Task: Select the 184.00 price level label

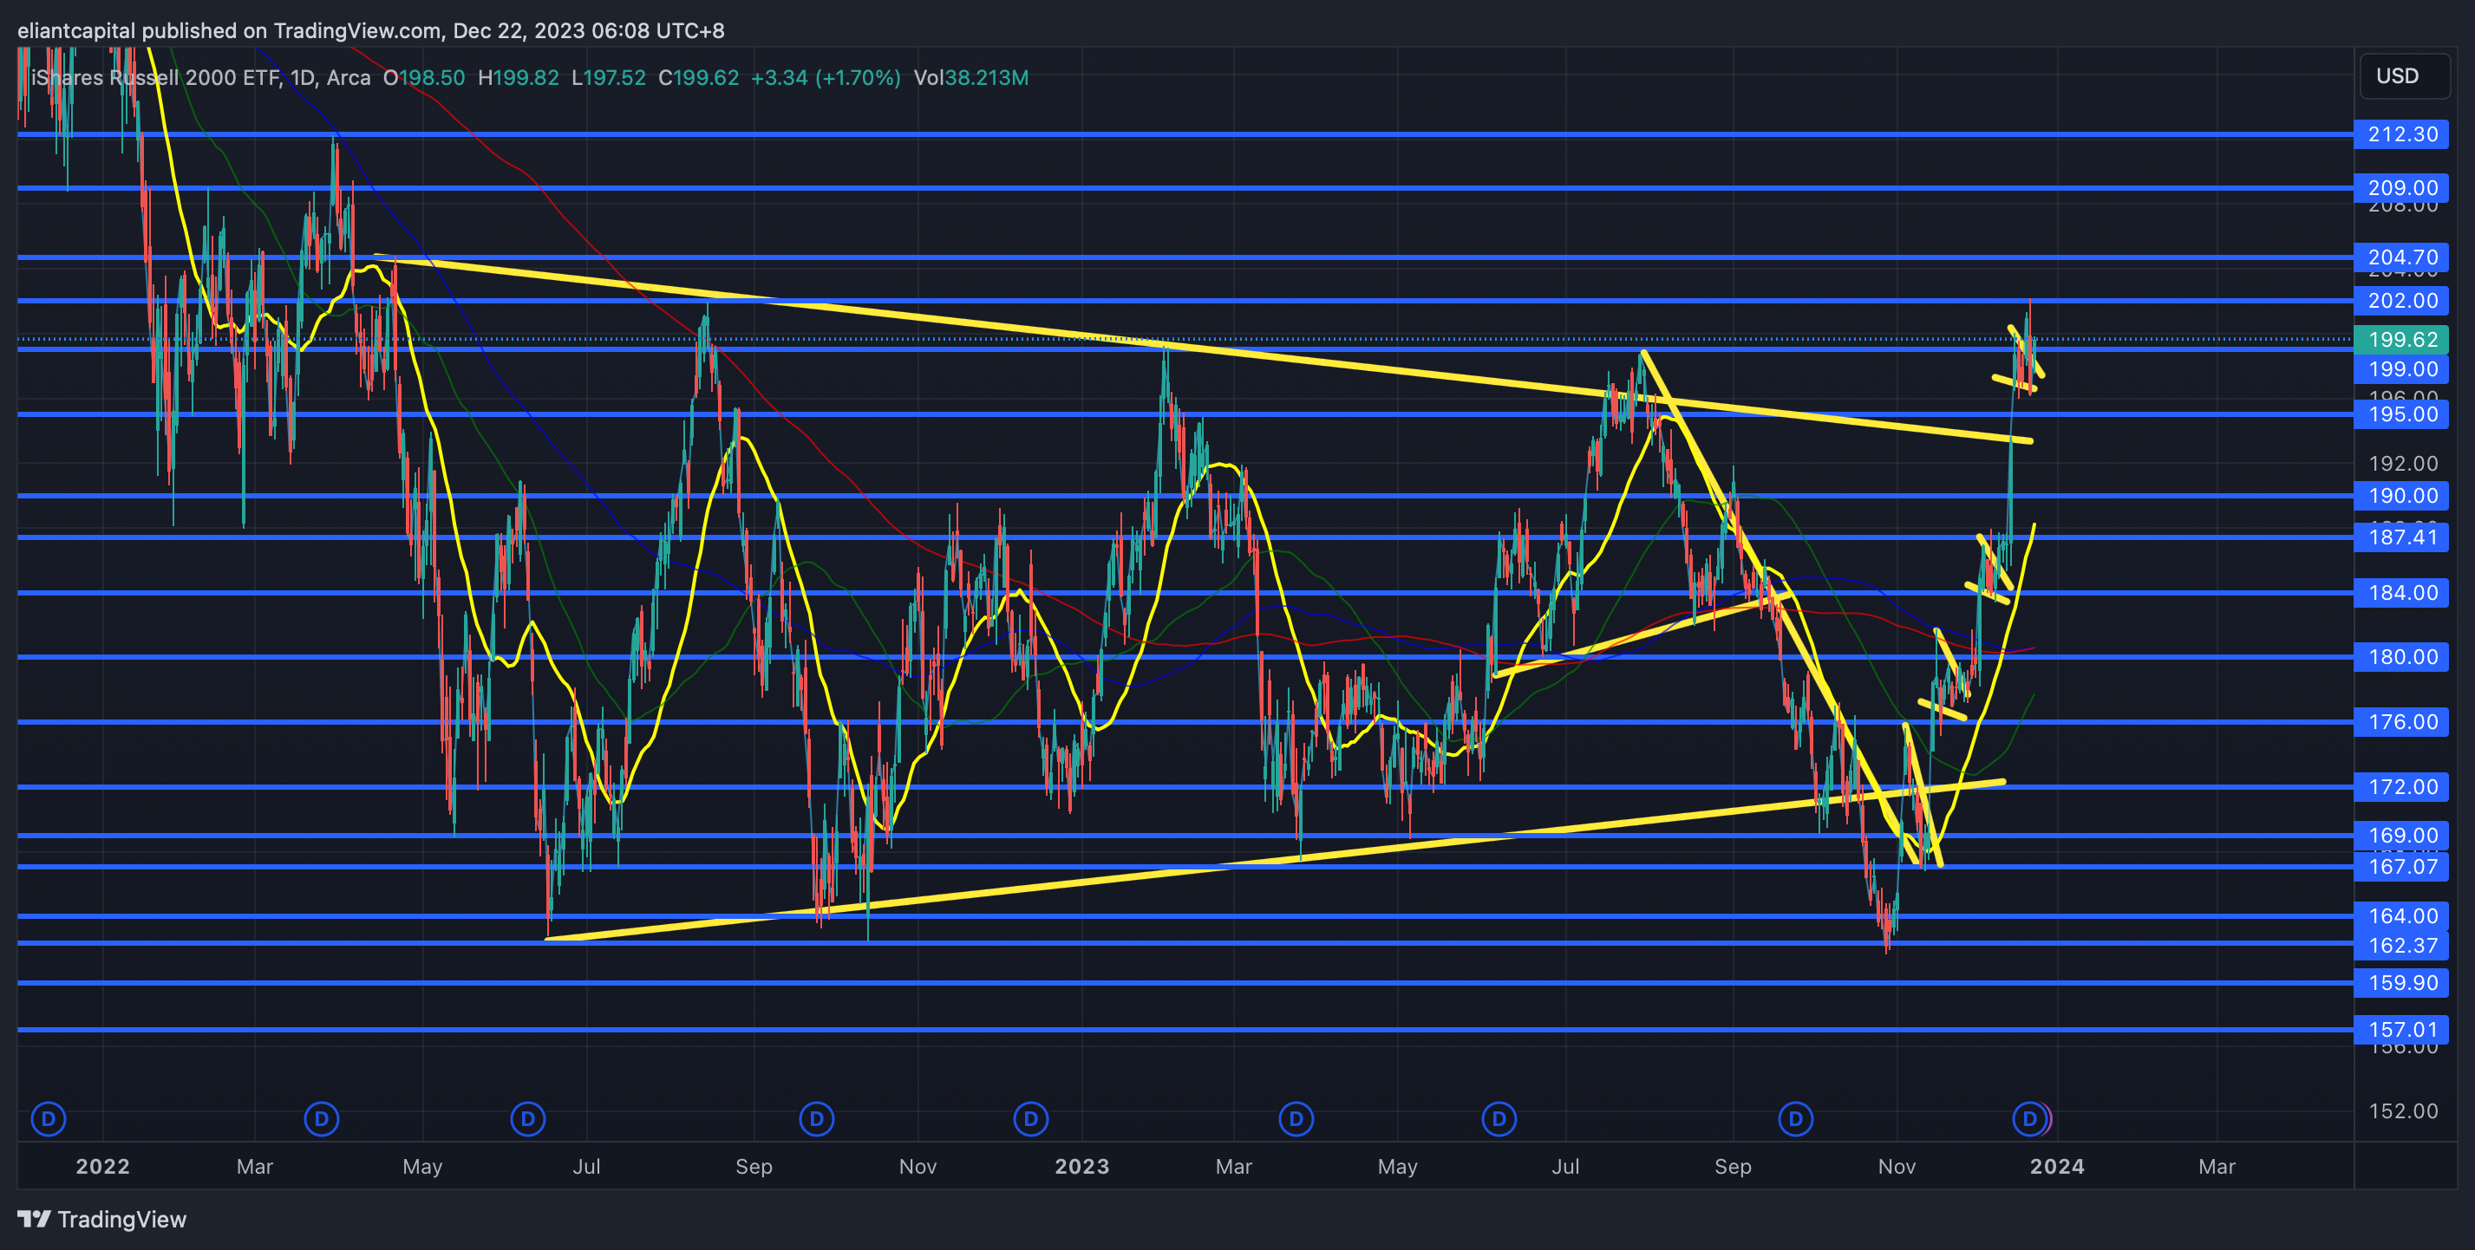Action: 2402,592
